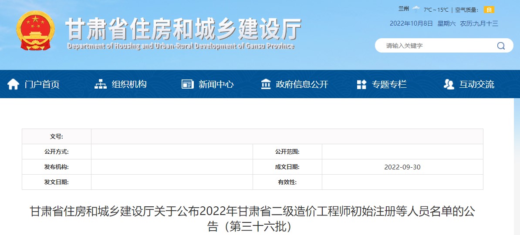Click the 2022年10月8日 date in header
Image resolution: width=520 pixels, height=235 pixels.
[411, 23]
